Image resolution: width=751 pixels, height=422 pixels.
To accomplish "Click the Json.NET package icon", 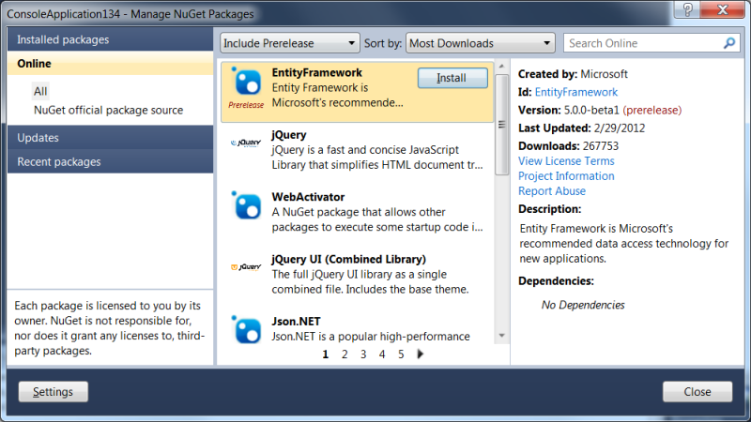I will click(246, 330).
